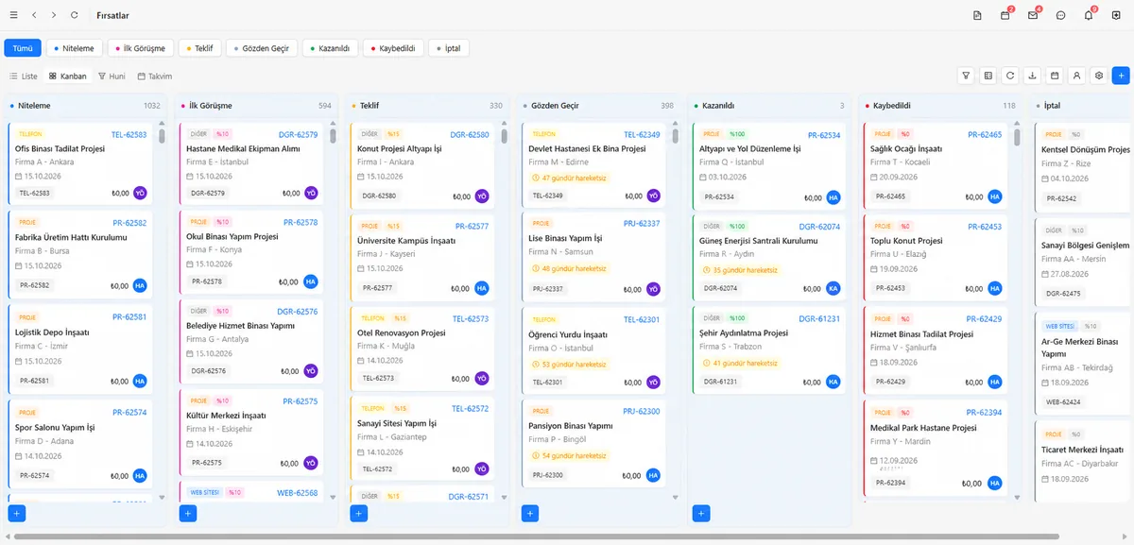This screenshot has height=545, width=1134.
Task: Select the Tümü stage filter
Action: pyautogui.click(x=23, y=48)
